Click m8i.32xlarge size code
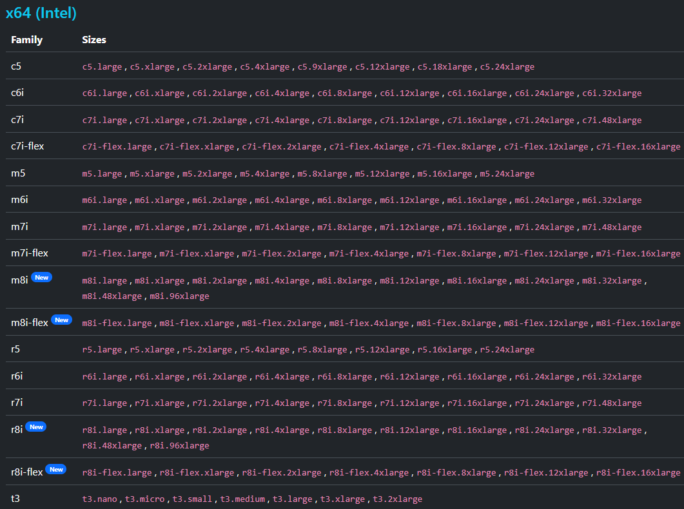 pyautogui.click(x=612, y=281)
